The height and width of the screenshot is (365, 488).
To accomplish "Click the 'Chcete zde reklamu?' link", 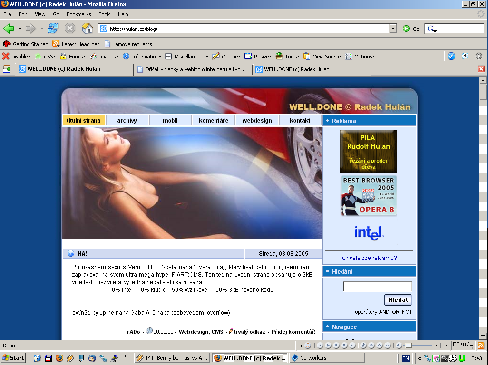I will [369, 258].
